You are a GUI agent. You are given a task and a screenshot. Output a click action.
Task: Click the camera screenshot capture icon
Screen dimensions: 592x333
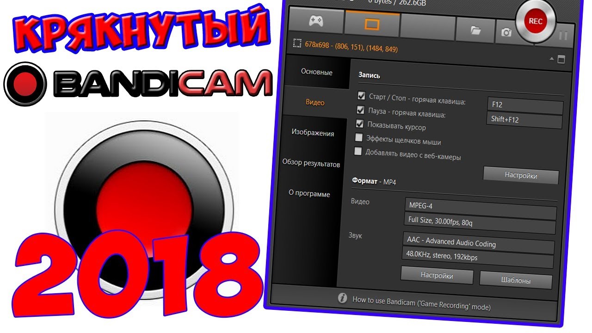[x=506, y=32]
